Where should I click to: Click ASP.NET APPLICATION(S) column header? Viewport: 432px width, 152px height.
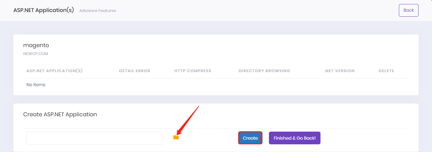click(55, 71)
